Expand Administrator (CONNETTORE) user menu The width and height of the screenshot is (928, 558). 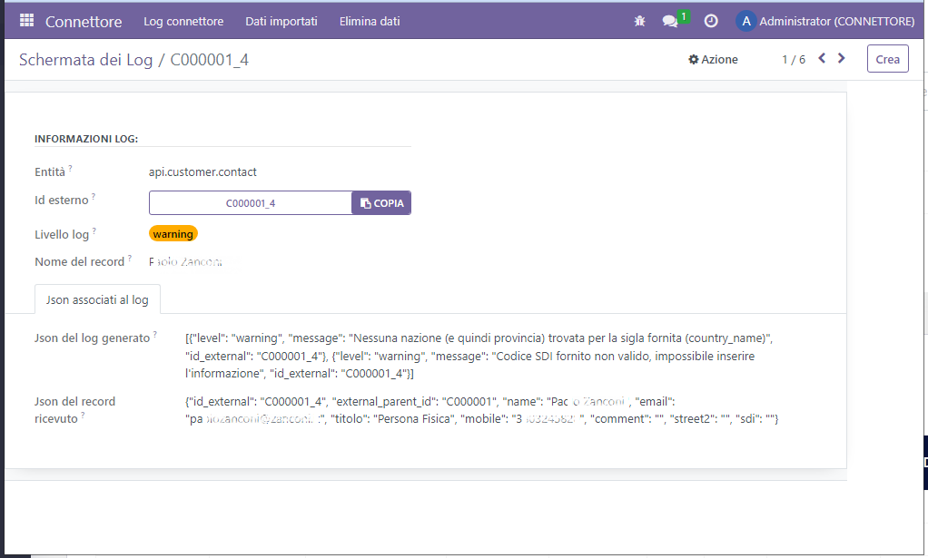(x=836, y=21)
